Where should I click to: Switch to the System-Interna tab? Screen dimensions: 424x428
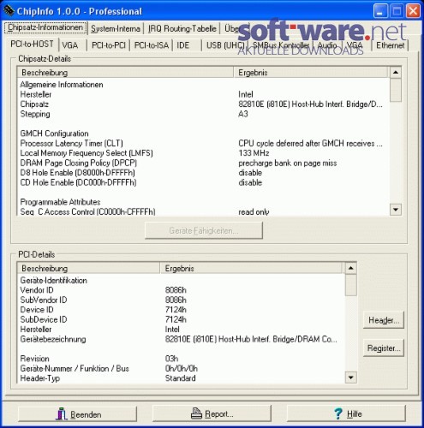(116, 28)
